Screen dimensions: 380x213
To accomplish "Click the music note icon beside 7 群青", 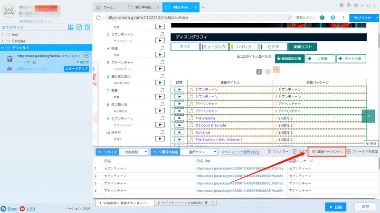I will pos(162,90).
